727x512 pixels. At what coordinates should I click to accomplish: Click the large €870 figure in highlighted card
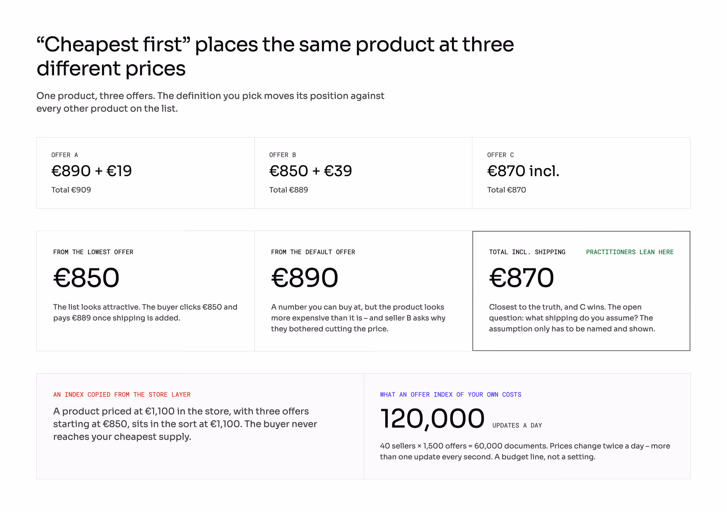click(521, 278)
